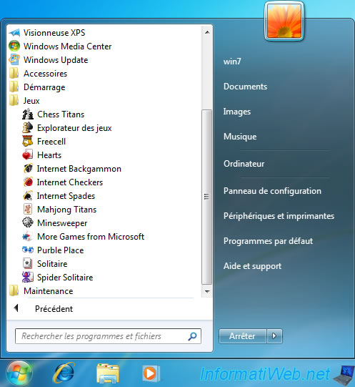
Task: Select the Spider Solitaire text
Action: [65, 277]
